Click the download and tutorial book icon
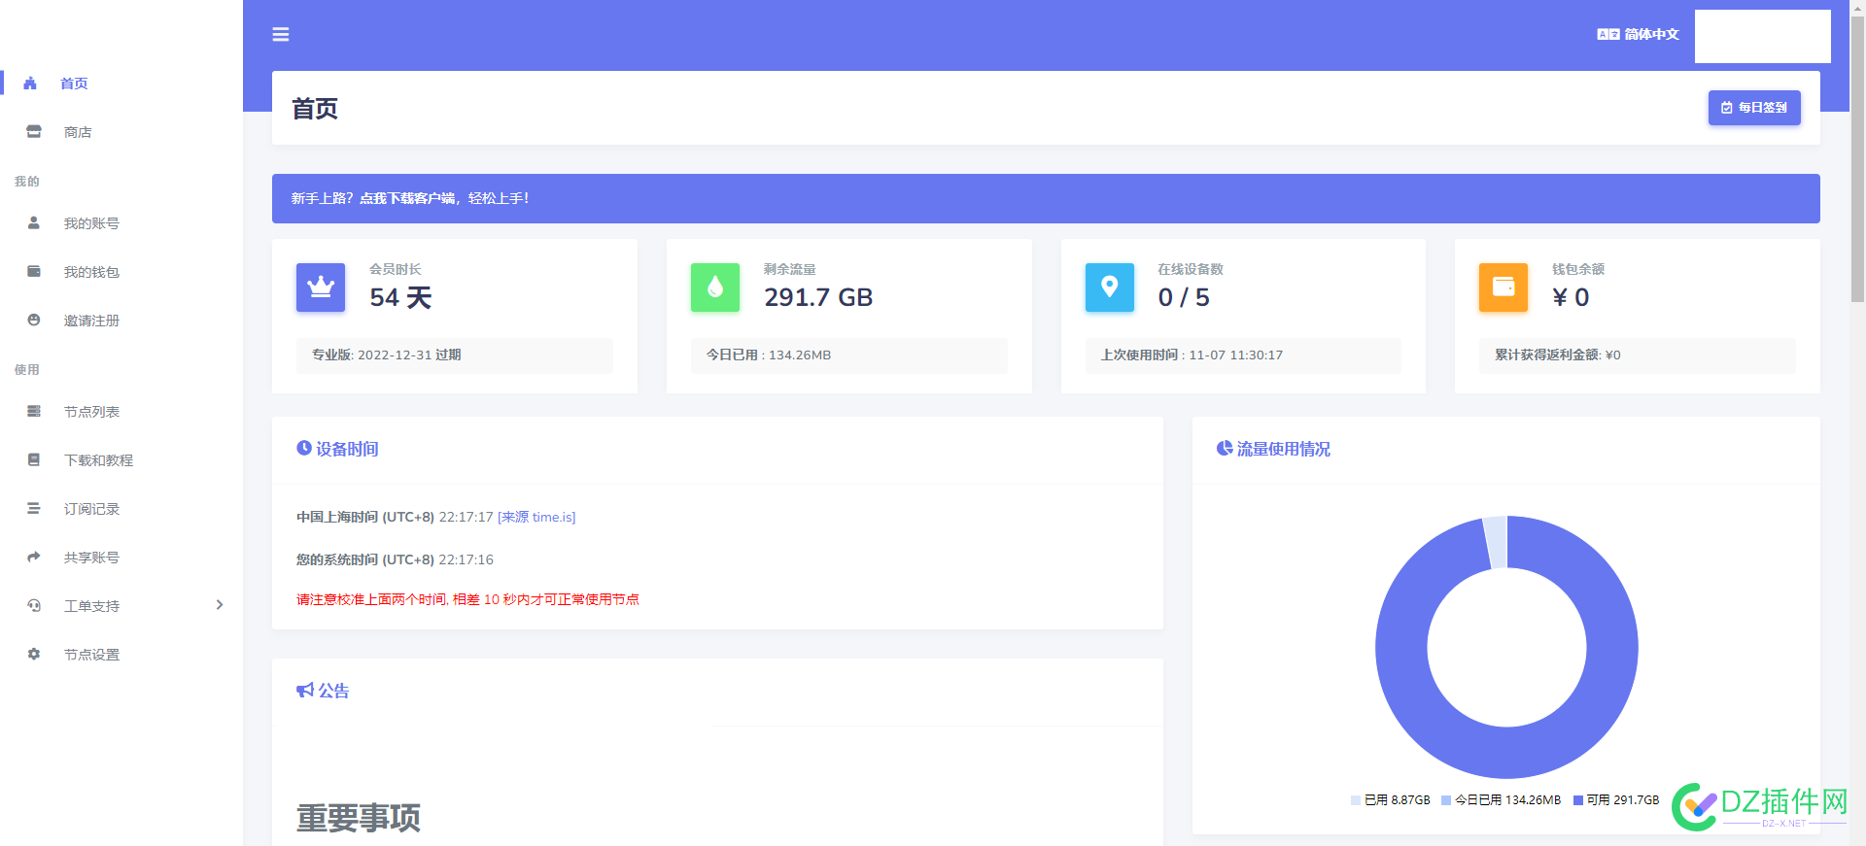The height and width of the screenshot is (846, 1866). [34, 459]
